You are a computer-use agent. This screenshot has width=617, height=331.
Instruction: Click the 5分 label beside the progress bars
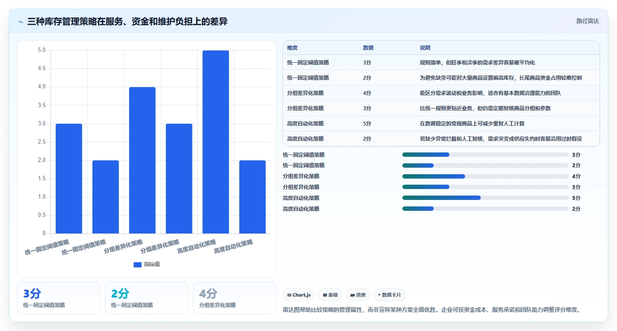576,198
